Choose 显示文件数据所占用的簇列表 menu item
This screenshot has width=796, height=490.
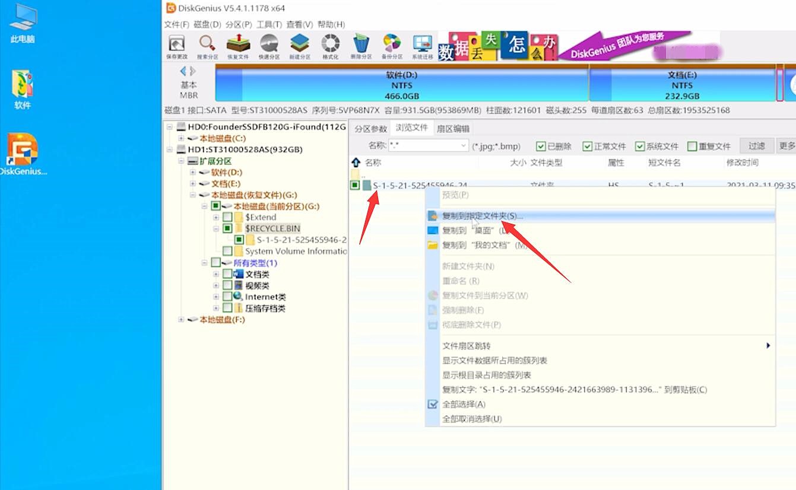tap(600, 361)
